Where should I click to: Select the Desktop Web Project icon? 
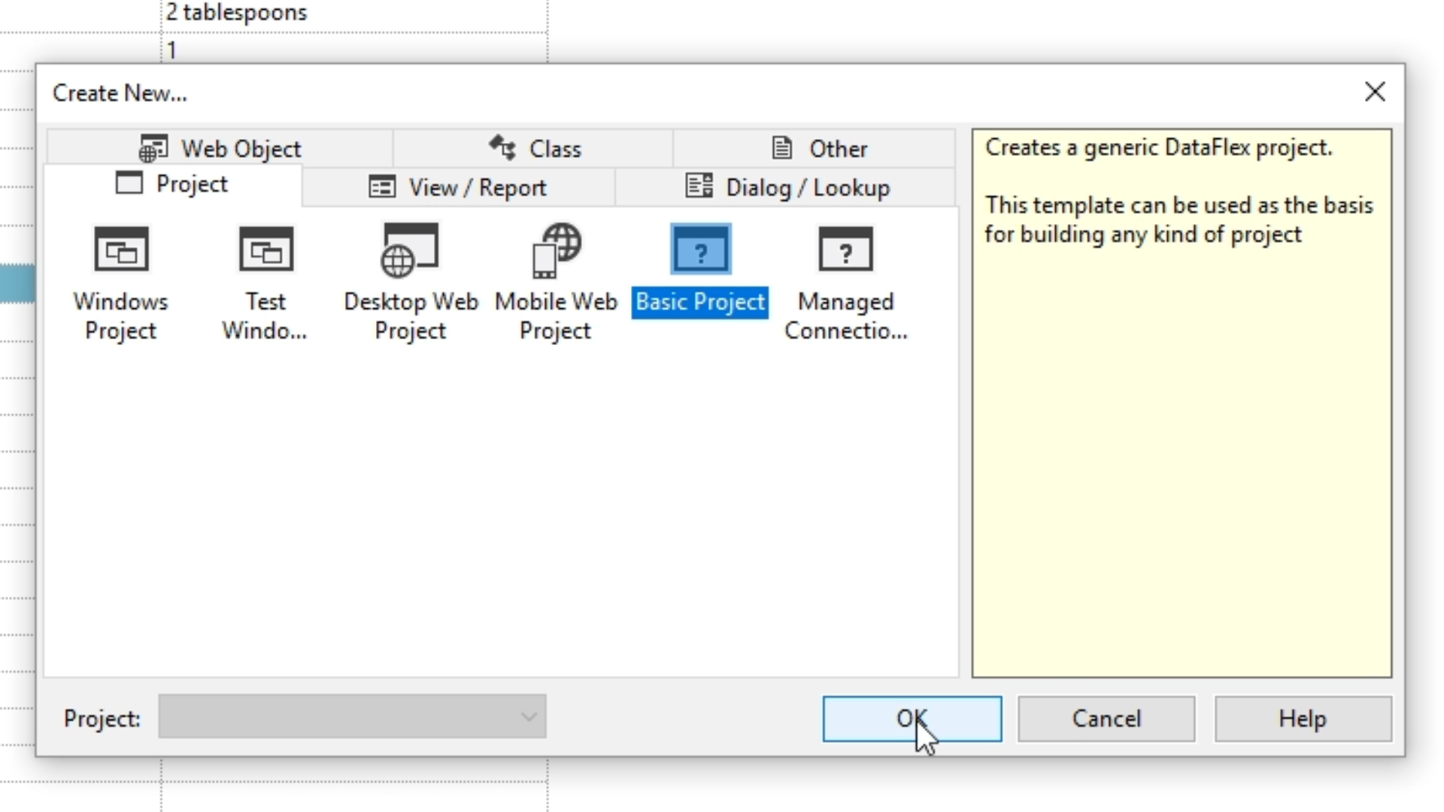pos(410,250)
